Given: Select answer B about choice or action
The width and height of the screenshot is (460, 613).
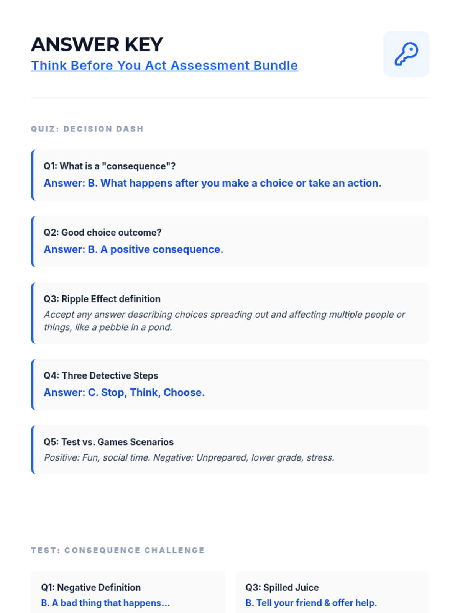Looking at the screenshot, I should (212, 183).
